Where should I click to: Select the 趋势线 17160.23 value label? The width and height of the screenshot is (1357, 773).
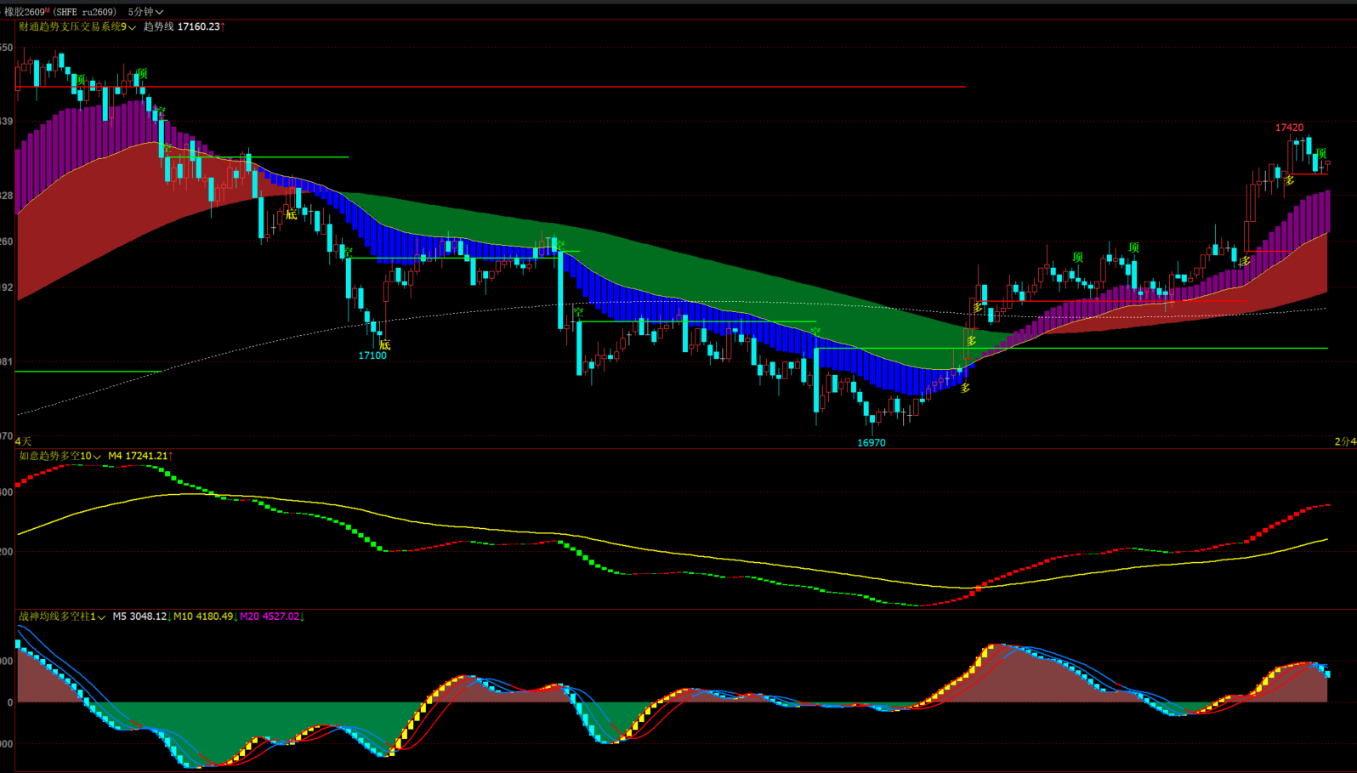tap(182, 27)
